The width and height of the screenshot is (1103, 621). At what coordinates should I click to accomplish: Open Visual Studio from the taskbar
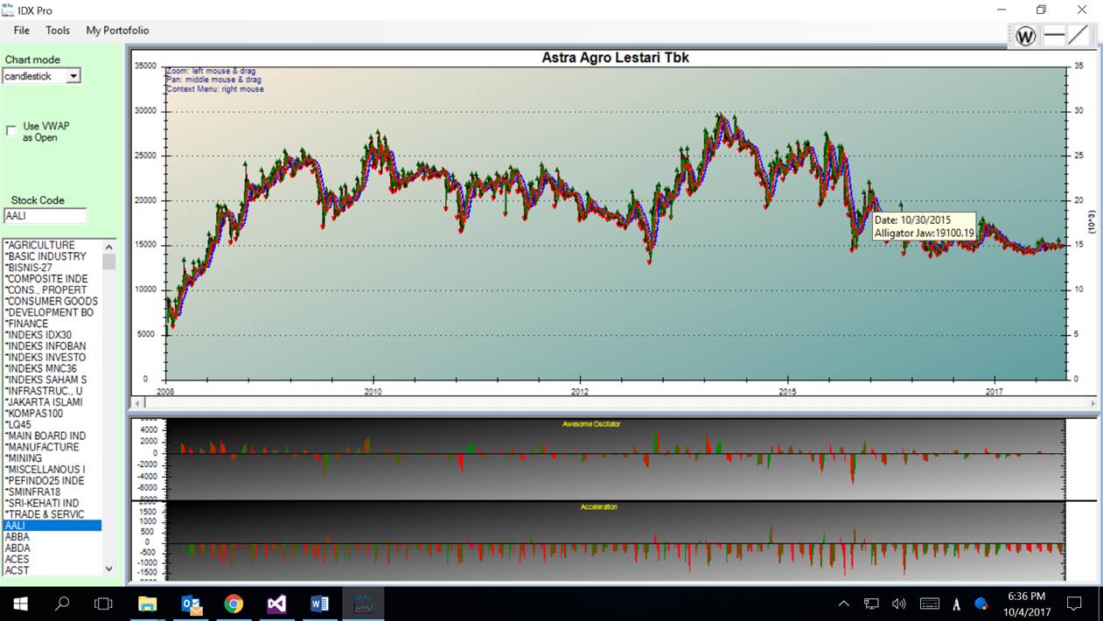coord(276,604)
